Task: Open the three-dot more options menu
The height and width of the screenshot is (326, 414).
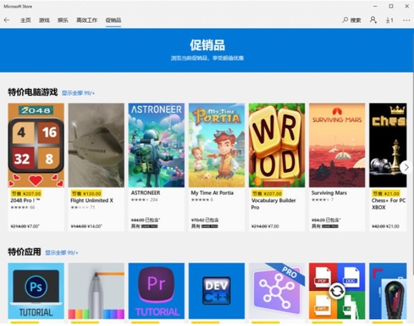Action: (x=407, y=20)
